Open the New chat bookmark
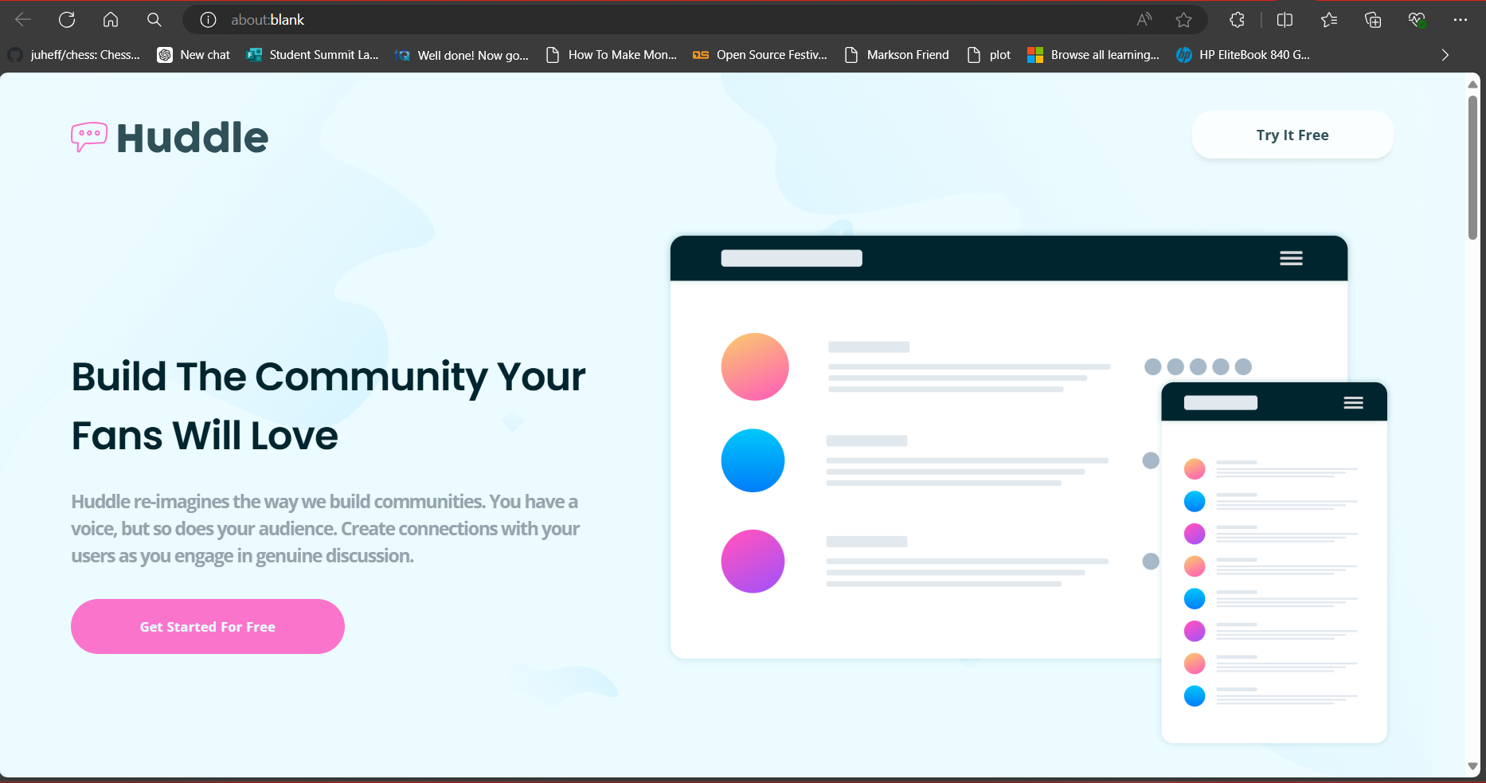 click(194, 55)
